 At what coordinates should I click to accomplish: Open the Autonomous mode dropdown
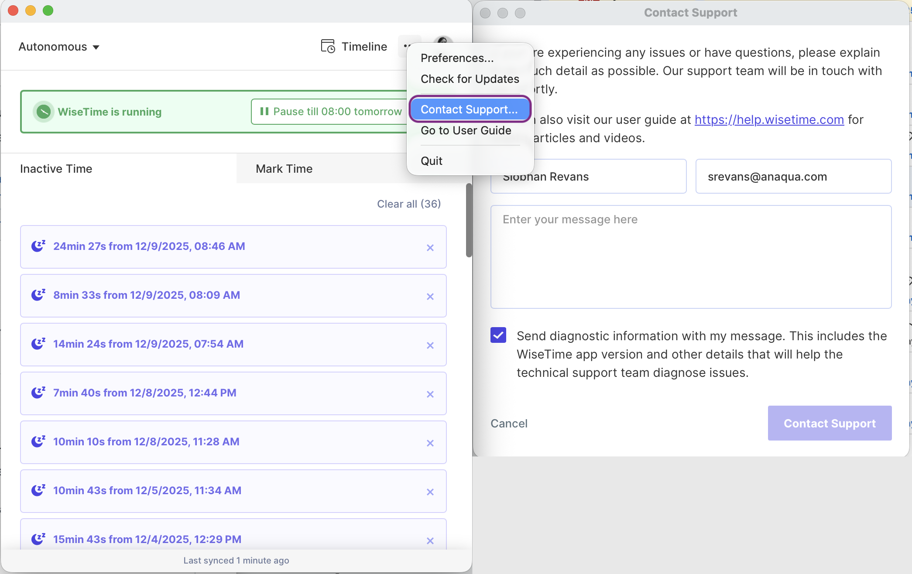point(59,47)
